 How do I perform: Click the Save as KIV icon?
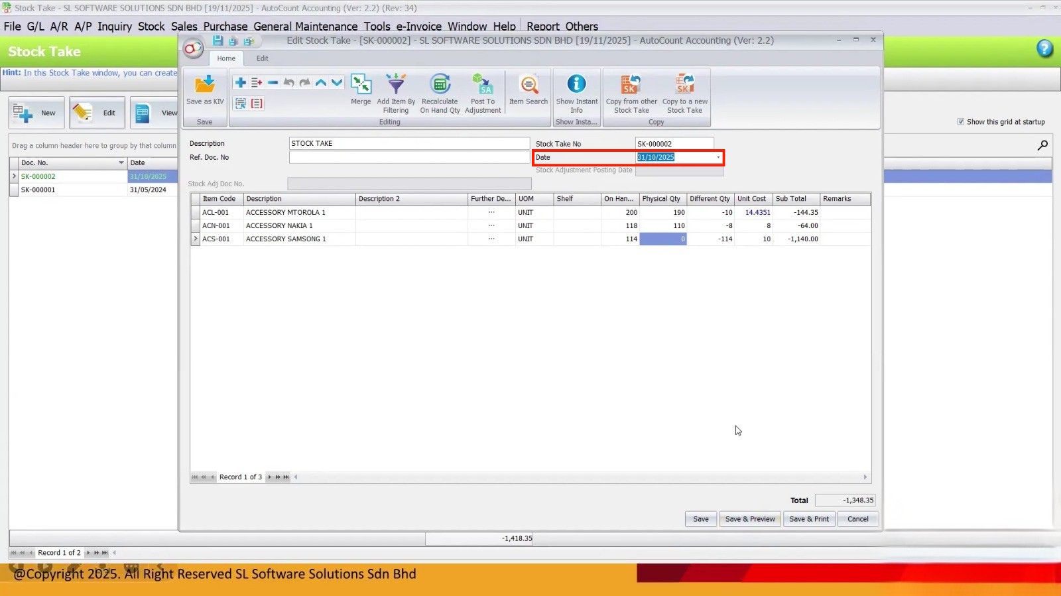tap(205, 89)
